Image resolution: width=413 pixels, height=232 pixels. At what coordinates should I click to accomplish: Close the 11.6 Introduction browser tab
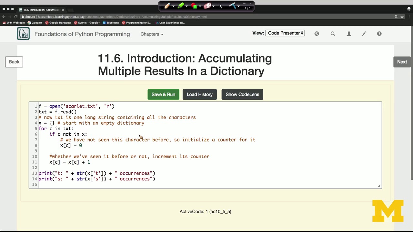coord(63,10)
